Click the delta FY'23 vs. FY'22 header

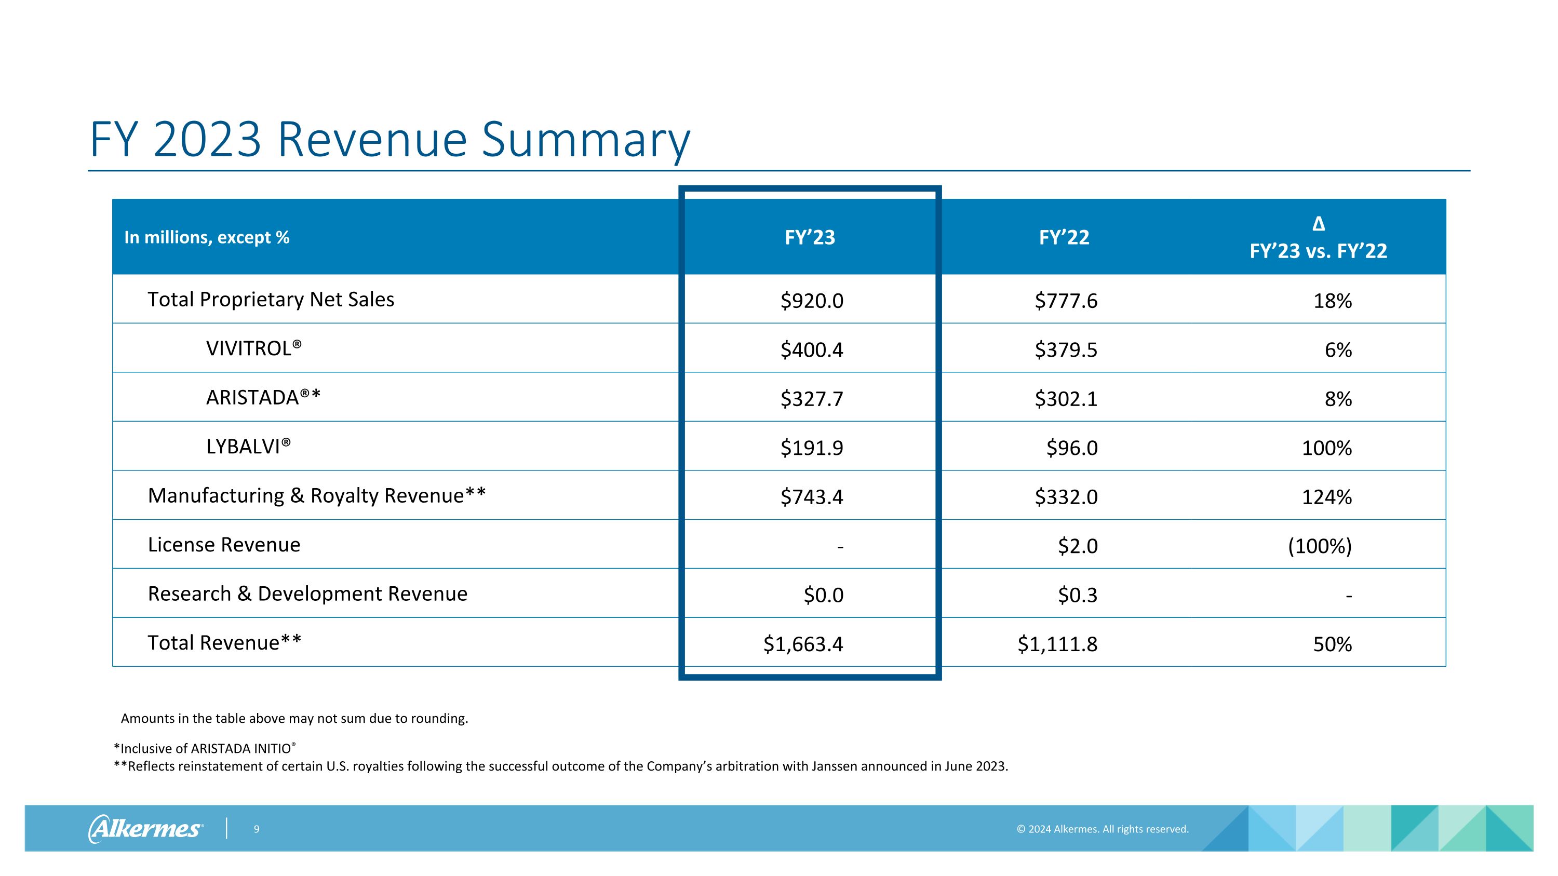point(1318,238)
